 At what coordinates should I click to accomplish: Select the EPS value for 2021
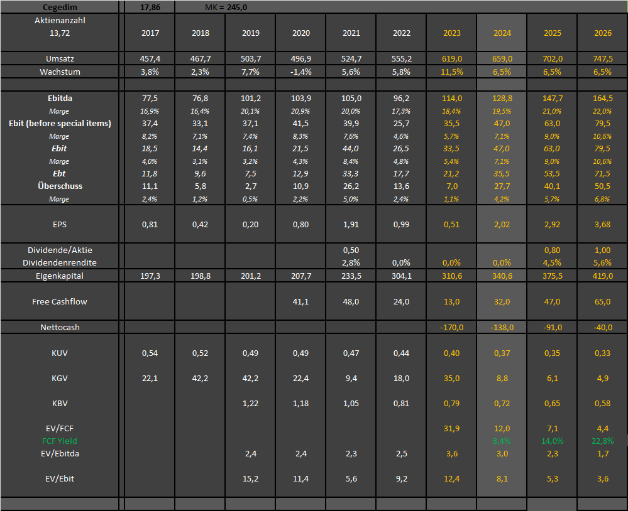pyautogui.click(x=351, y=225)
